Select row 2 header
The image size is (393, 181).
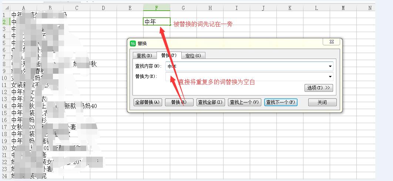point(5,22)
